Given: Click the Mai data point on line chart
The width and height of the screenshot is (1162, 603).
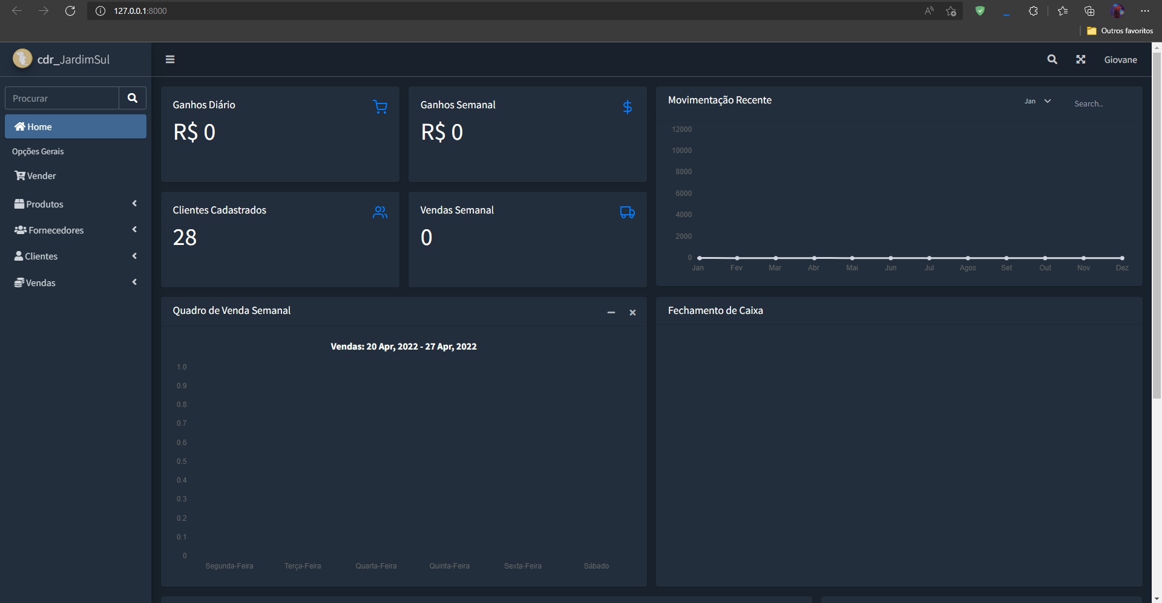Looking at the screenshot, I should (x=852, y=258).
